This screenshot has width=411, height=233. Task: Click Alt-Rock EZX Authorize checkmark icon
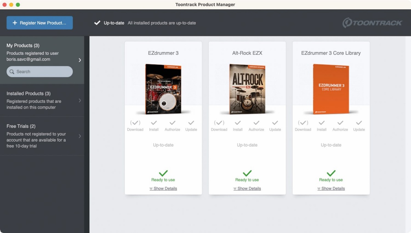coord(256,123)
